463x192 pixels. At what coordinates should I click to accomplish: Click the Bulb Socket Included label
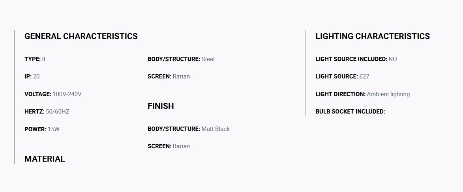pyautogui.click(x=350, y=112)
